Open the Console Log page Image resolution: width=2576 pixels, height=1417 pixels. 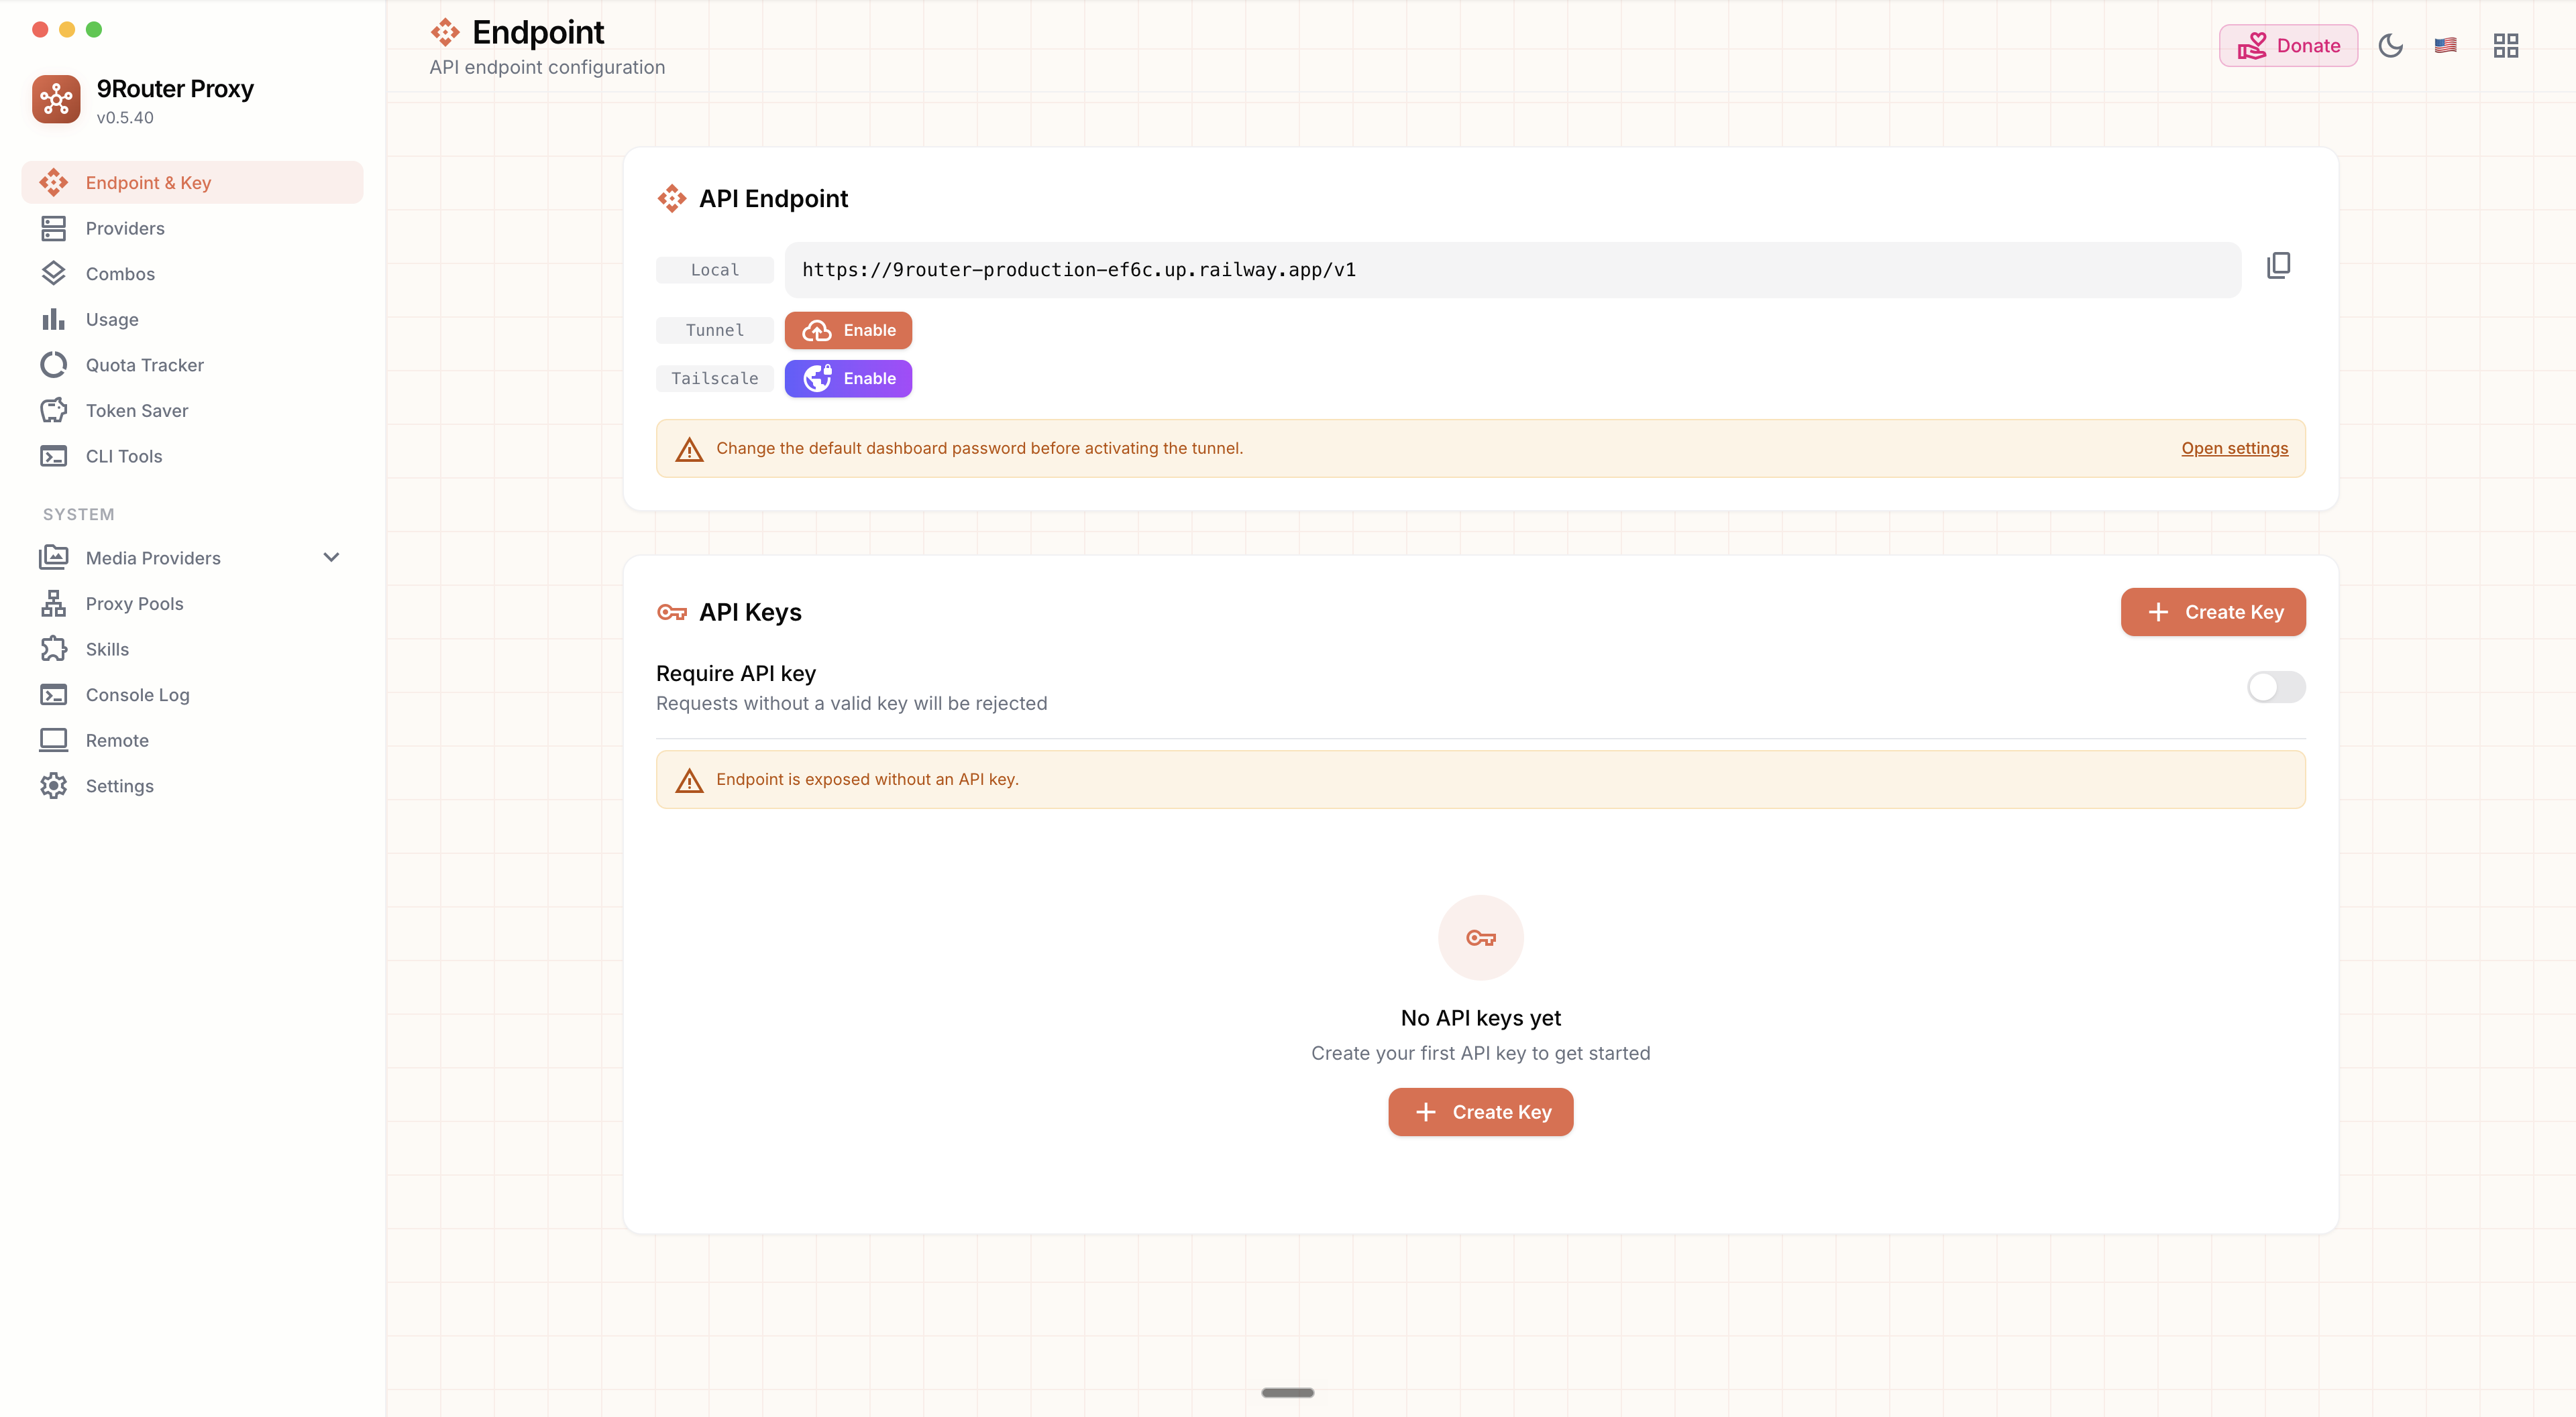pyautogui.click(x=192, y=694)
